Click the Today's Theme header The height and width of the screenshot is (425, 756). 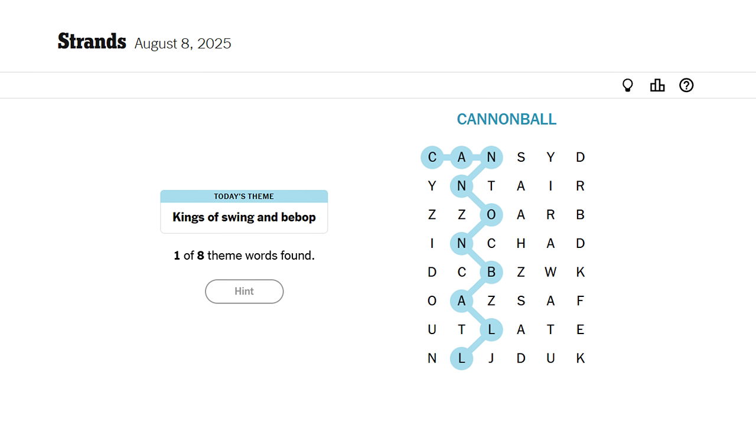(x=244, y=197)
